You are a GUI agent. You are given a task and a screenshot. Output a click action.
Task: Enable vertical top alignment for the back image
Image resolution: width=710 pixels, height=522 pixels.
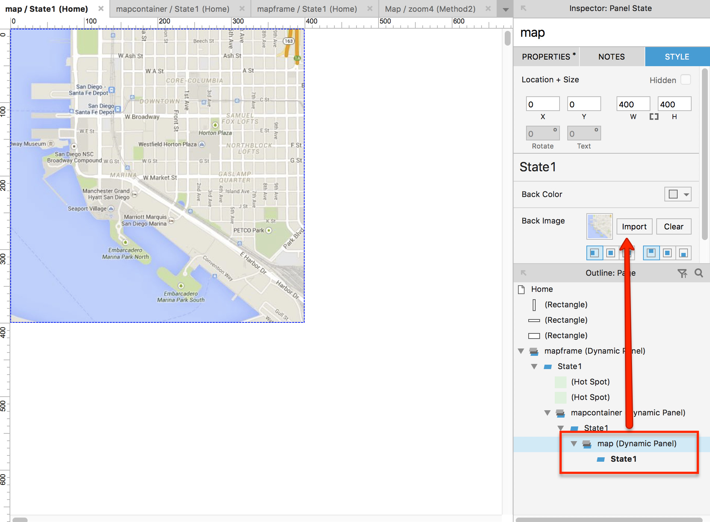point(651,253)
